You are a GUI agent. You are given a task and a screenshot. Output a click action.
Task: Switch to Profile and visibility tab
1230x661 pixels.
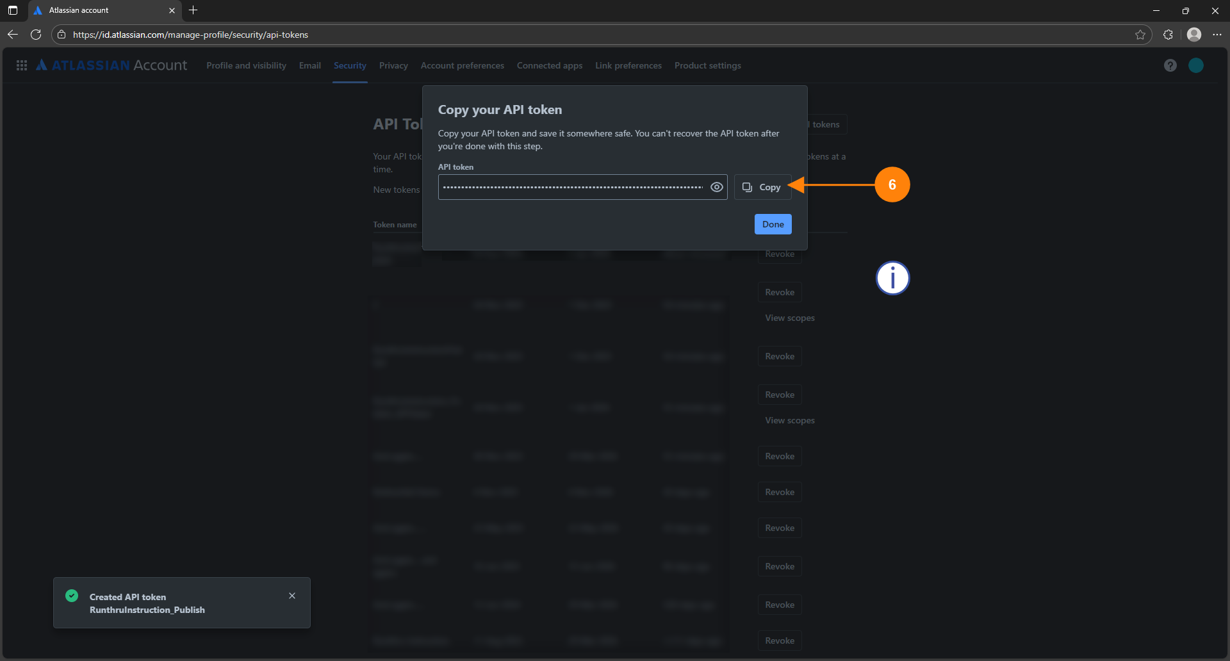coord(246,65)
